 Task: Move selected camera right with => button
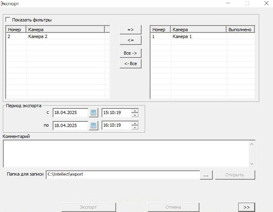click(130, 30)
